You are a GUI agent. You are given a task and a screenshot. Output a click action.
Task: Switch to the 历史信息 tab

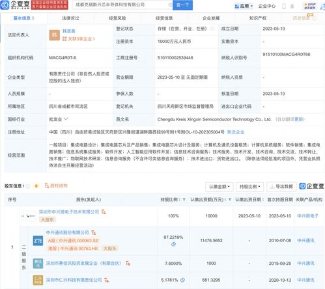(302, 18)
